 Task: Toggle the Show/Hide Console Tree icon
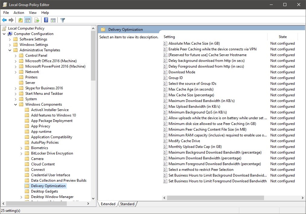click(x=28, y=20)
